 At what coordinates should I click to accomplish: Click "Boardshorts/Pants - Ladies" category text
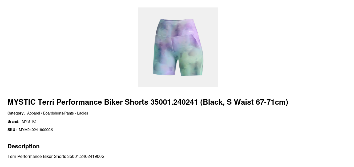66,113
